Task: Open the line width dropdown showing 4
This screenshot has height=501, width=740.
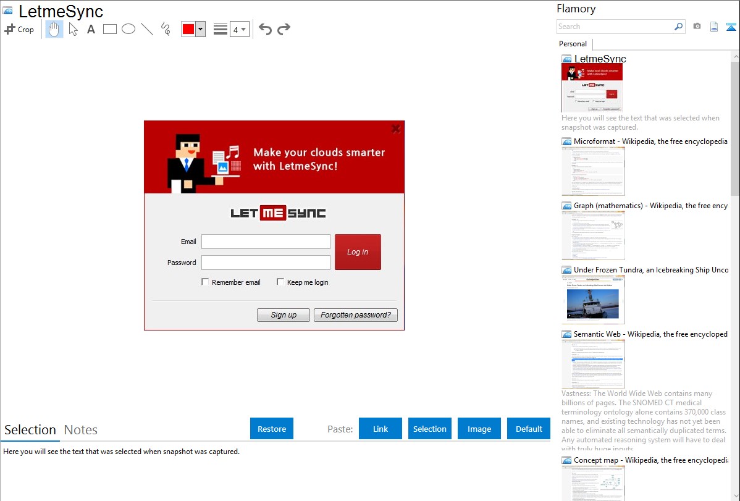Action: click(240, 29)
